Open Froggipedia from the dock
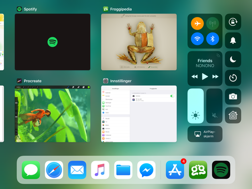This screenshot has width=252, height=189. 198,170
